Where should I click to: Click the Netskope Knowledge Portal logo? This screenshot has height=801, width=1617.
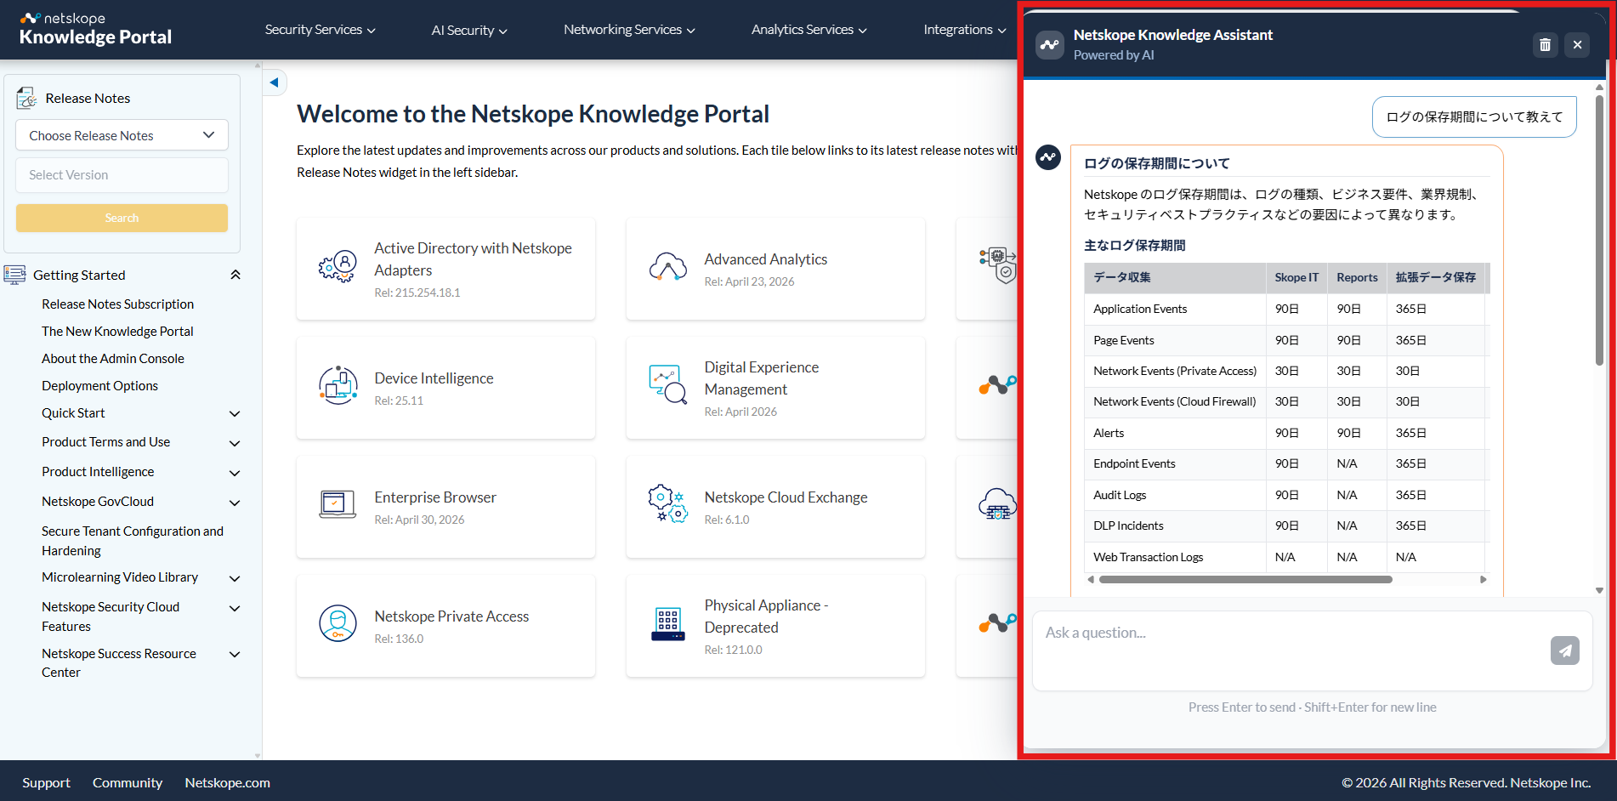(x=95, y=29)
